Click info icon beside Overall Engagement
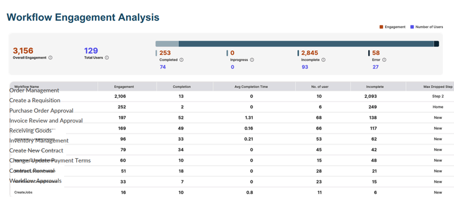Image resolution: width=454 pixels, height=213 pixels. point(50,58)
